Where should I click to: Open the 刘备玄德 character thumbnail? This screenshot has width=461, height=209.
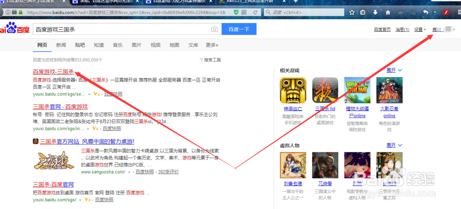tap(293, 165)
